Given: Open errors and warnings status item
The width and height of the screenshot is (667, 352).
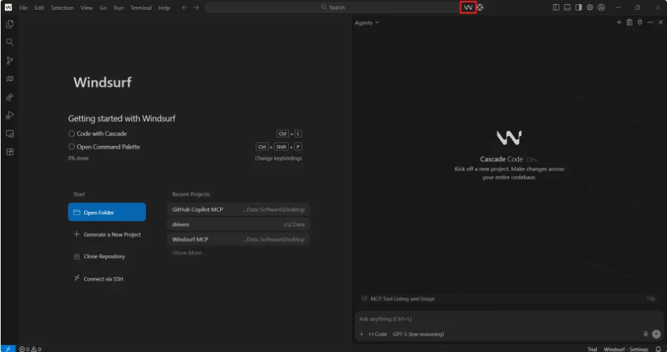Looking at the screenshot, I should click(30, 349).
